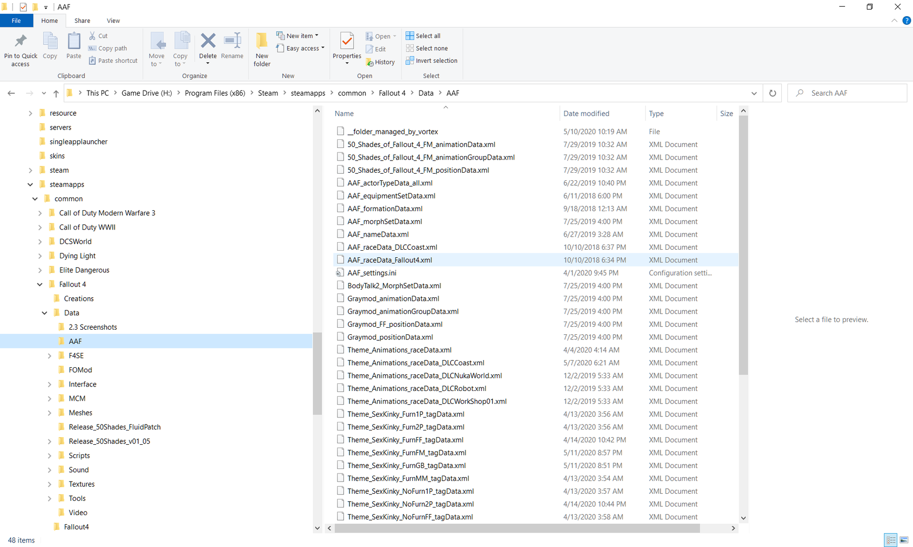Collapse the steamapps tree node
Image resolution: width=913 pixels, height=547 pixels.
click(x=30, y=184)
